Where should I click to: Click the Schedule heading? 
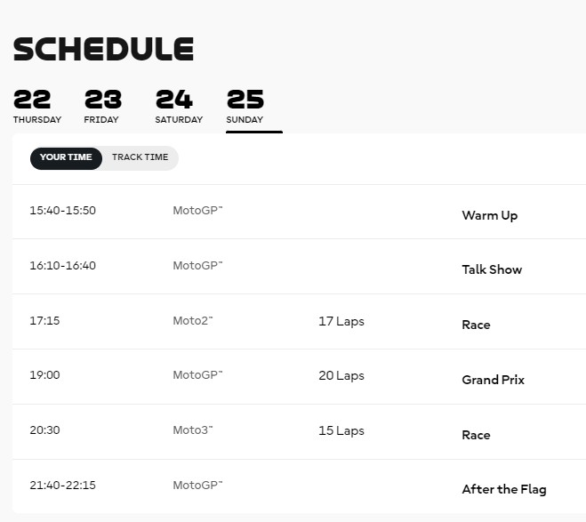tap(103, 49)
